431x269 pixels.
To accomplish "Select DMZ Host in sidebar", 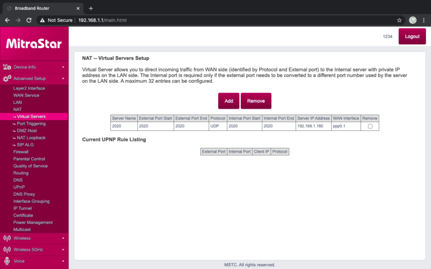I will click(x=28, y=131).
